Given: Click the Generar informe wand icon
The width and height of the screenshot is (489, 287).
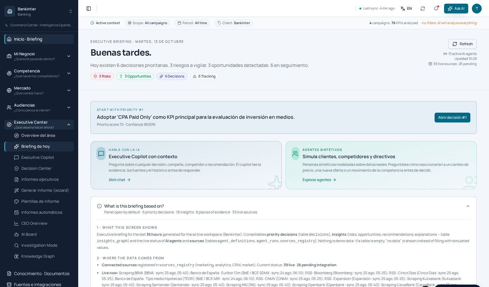Looking at the screenshot, I should click(x=17, y=191).
